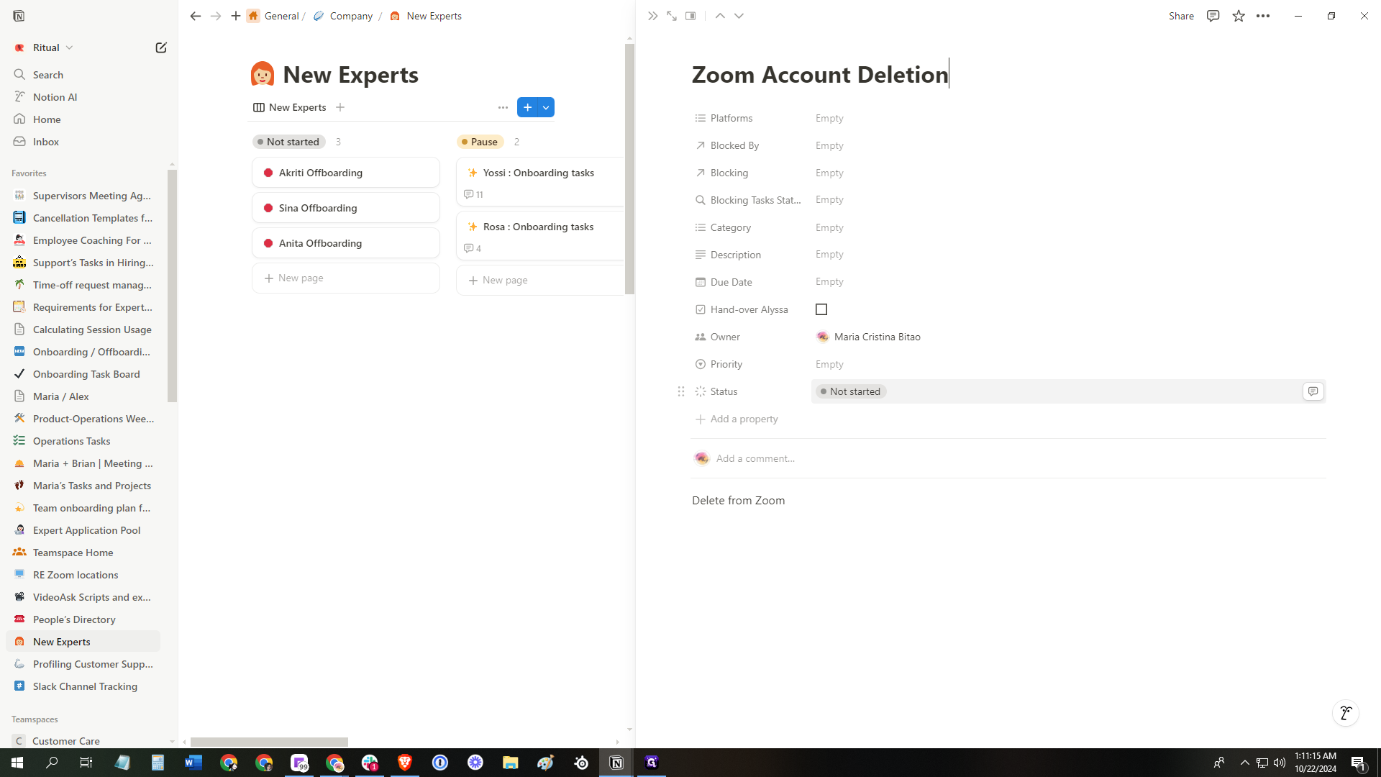Click the board's vertical scrollbar
The width and height of the screenshot is (1381, 777).
point(629,169)
